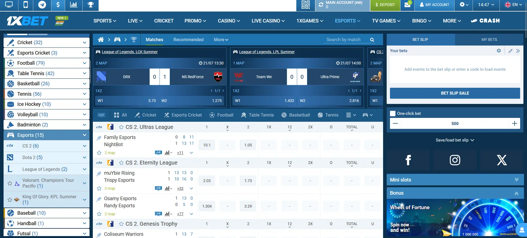The image size is (527, 238).
Task: Open the Facebook social icon
Action: [x=408, y=160]
